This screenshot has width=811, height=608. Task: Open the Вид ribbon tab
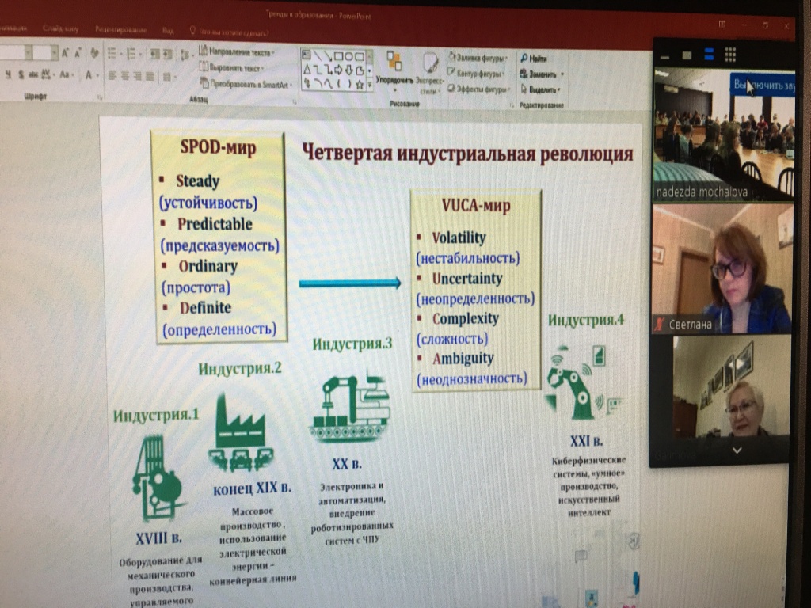pyautogui.click(x=168, y=30)
